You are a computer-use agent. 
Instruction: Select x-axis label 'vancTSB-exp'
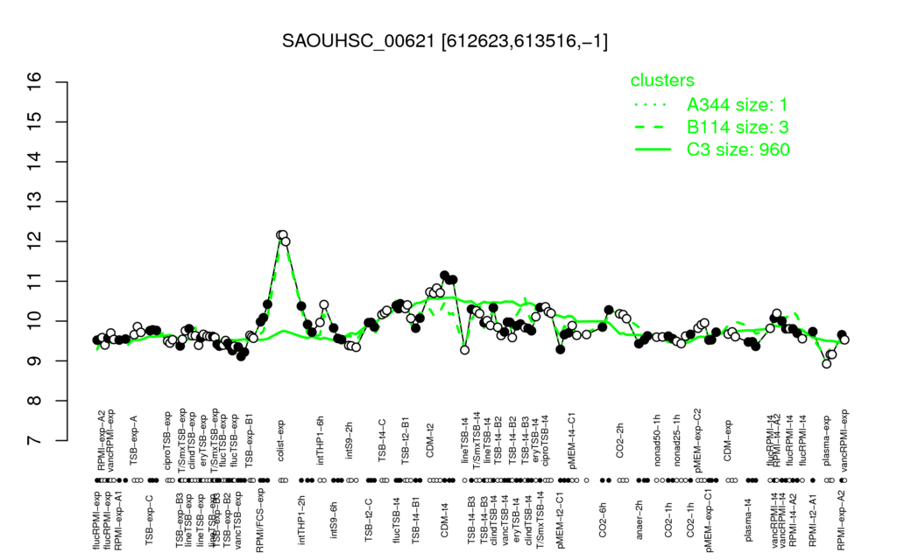click(x=239, y=520)
